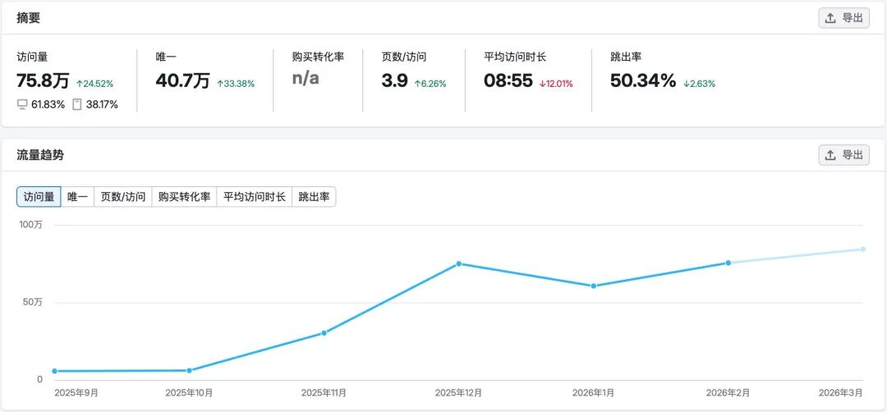Click the 2026年1月 data point on chart
Image resolution: width=887 pixels, height=412 pixels.
point(594,286)
